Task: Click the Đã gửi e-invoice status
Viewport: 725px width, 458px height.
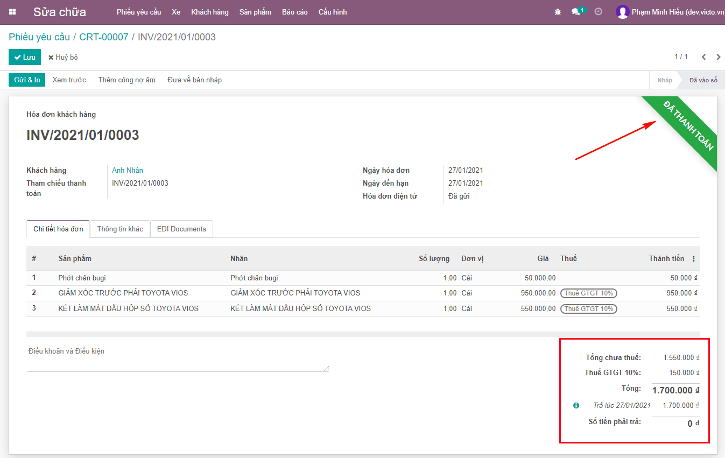Action: pyautogui.click(x=459, y=196)
